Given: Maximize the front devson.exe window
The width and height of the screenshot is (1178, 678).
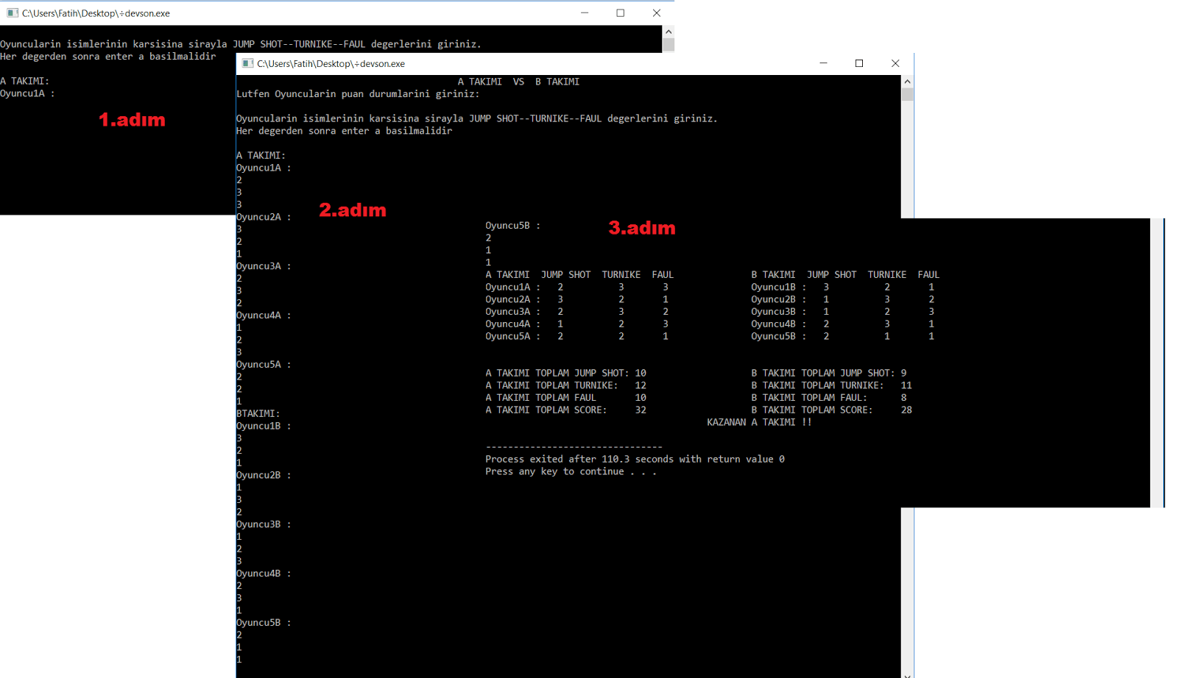Looking at the screenshot, I should coord(859,63).
